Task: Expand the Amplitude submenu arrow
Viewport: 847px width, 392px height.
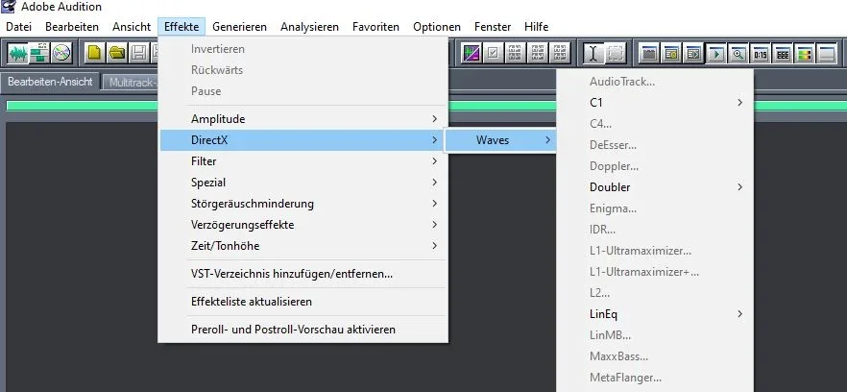Action: 434,118
